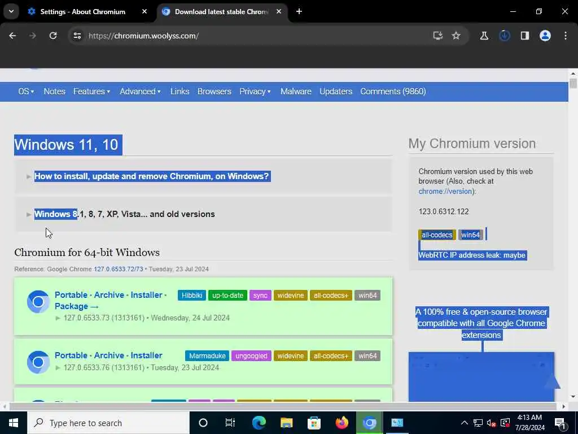Screen dimensions: 578x434
Task: Open the Malware menu item
Action: point(296,92)
